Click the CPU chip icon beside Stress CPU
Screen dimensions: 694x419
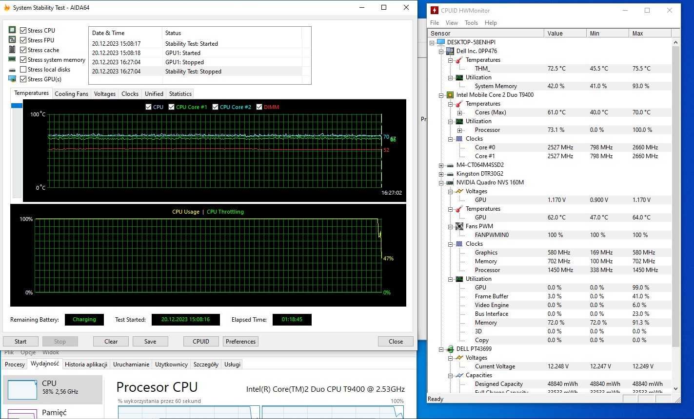pyautogui.click(x=12, y=30)
